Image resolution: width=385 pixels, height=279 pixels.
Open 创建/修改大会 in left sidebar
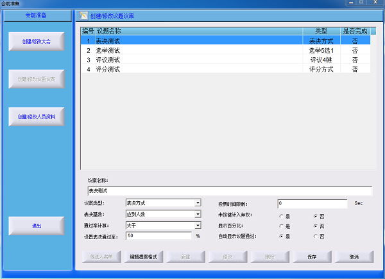coord(37,40)
